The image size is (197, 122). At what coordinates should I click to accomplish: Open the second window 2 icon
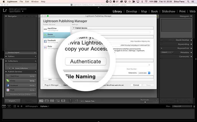point(9,106)
